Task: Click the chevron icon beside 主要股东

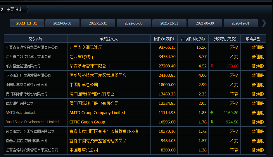Action: 2,9
